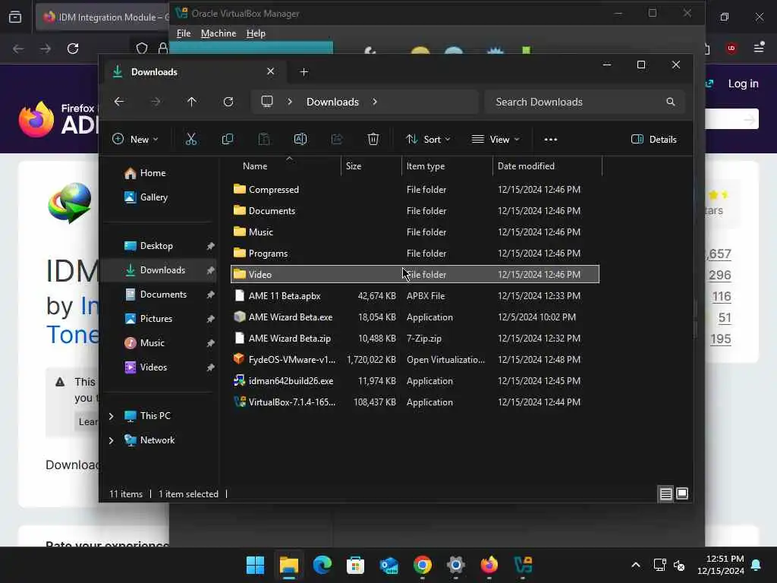Select the Compressed folder
777x583 pixels.
pyautogui.click(x=415, y=189)
